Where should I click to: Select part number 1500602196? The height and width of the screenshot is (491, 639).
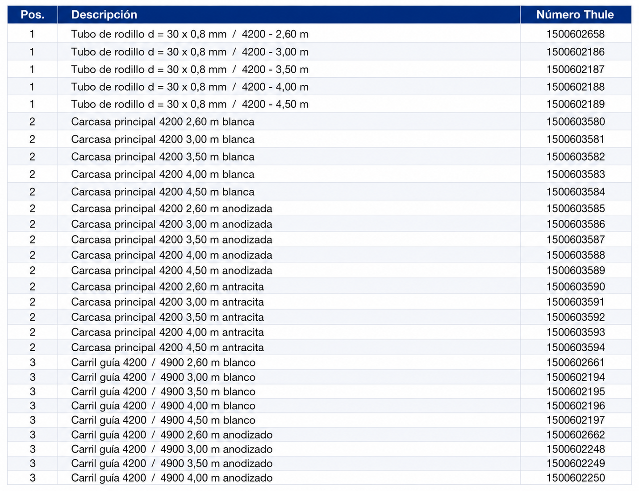[x=576, y=406]
